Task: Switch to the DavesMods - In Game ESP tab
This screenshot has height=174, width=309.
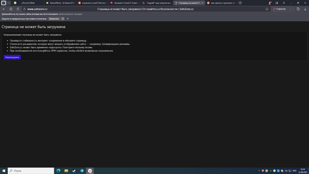Action: point(61,3)
